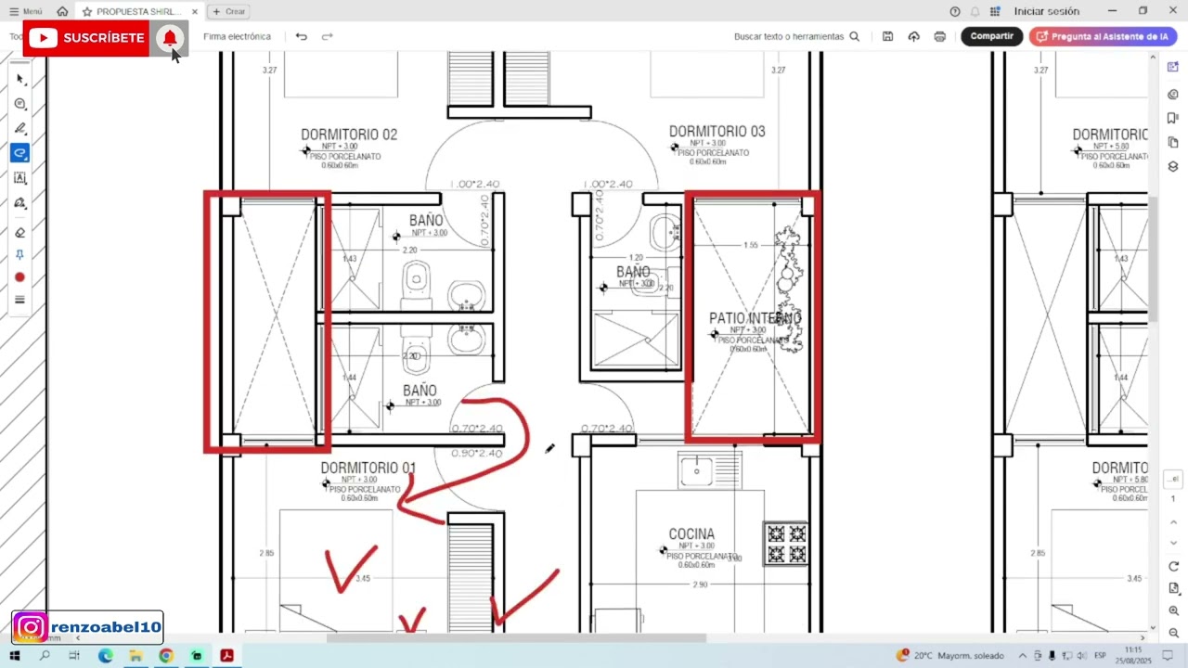1188x668 pixels.
Task: Click the horizontal scrollbar thumb
Action: [516, 637]
